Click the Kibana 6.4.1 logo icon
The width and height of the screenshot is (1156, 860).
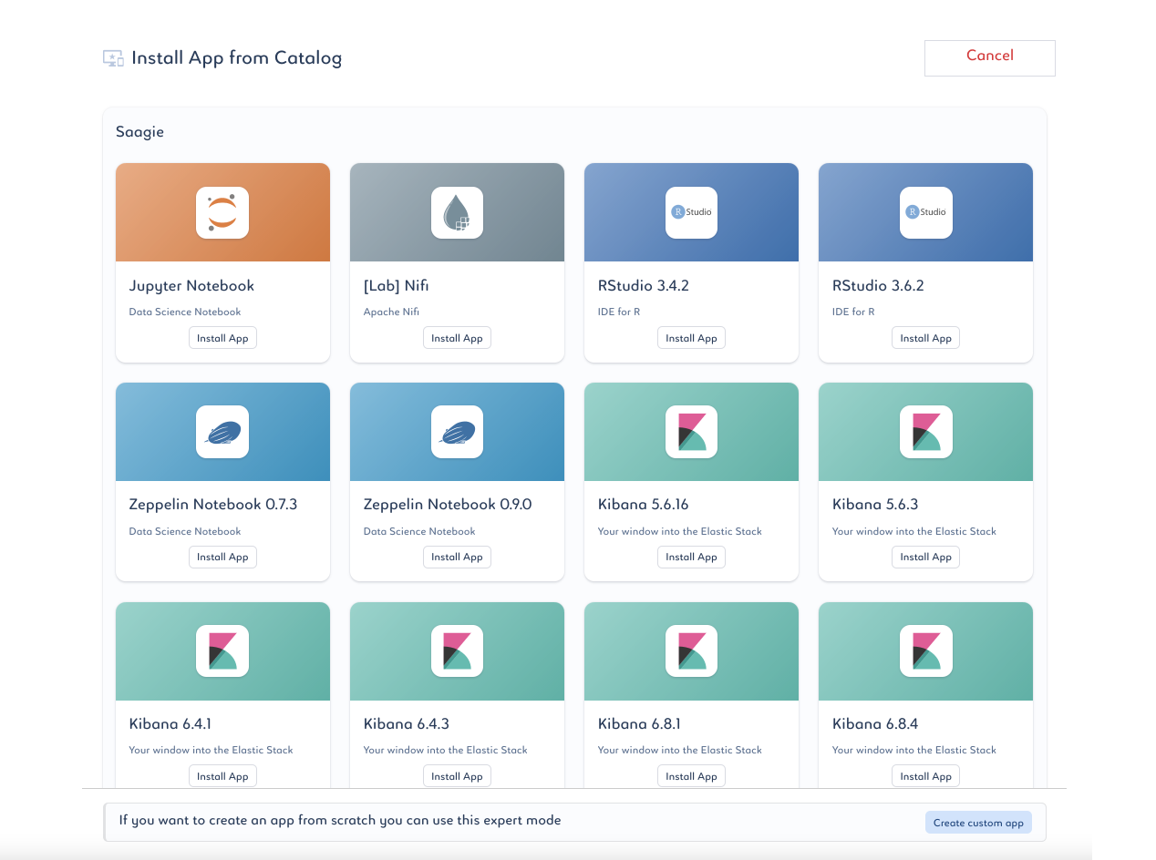[x=222, y=650]
